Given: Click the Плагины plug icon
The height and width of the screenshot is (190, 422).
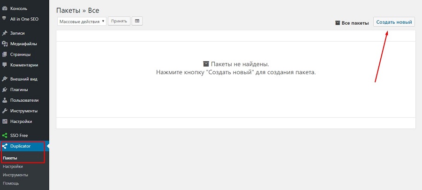Looking at the screenshot, I should coord(4,90).
